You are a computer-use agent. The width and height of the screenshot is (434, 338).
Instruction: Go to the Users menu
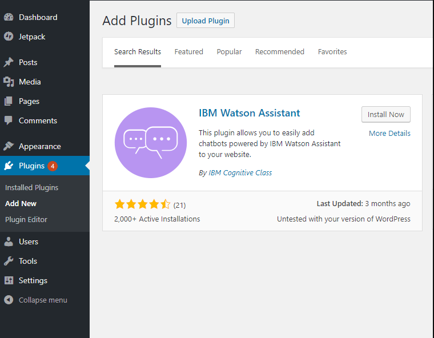tap(29, 242)
